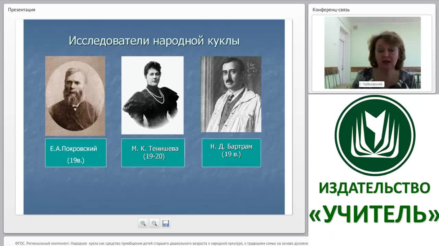The image size is (439, 246).
Task: Click the ФГОС webinar title at bottom
Action: (x=162, y=243)
